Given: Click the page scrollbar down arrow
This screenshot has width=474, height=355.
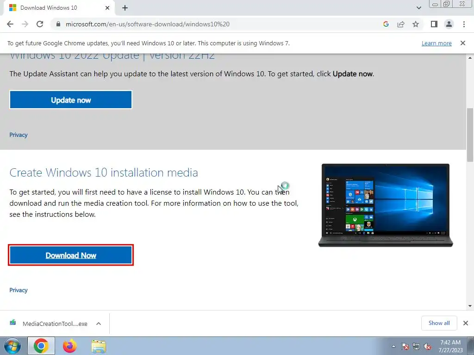Looking at the screenshot, I should pos(470,306).
